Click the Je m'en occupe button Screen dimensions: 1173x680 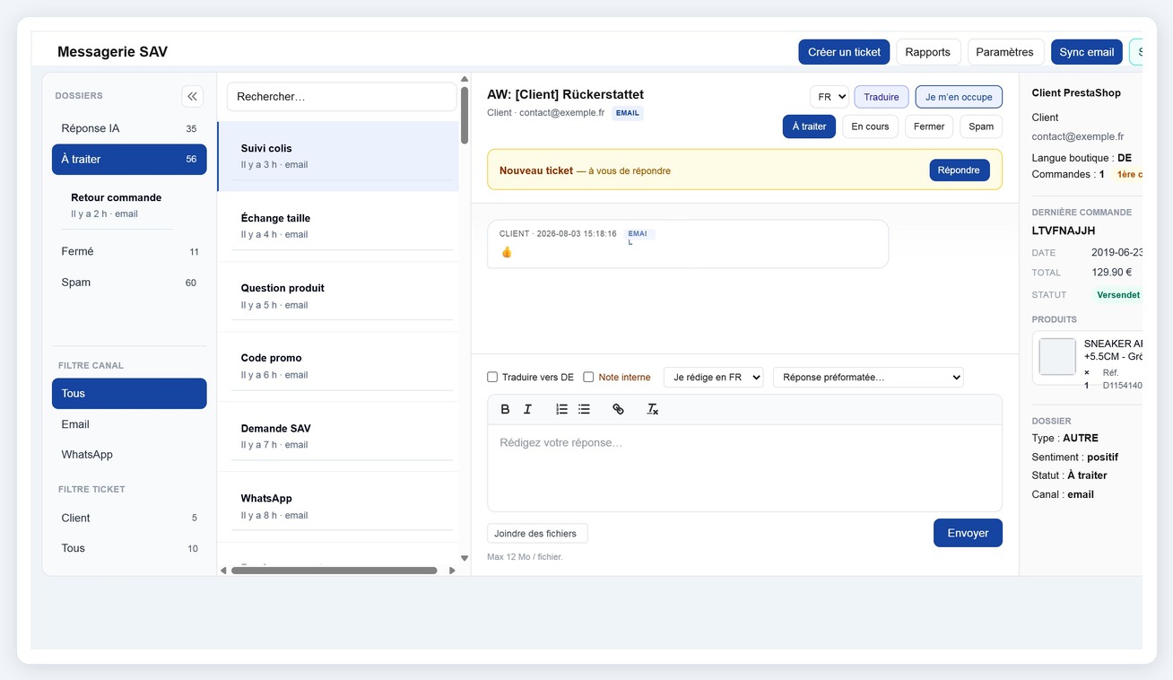point(959,97)
